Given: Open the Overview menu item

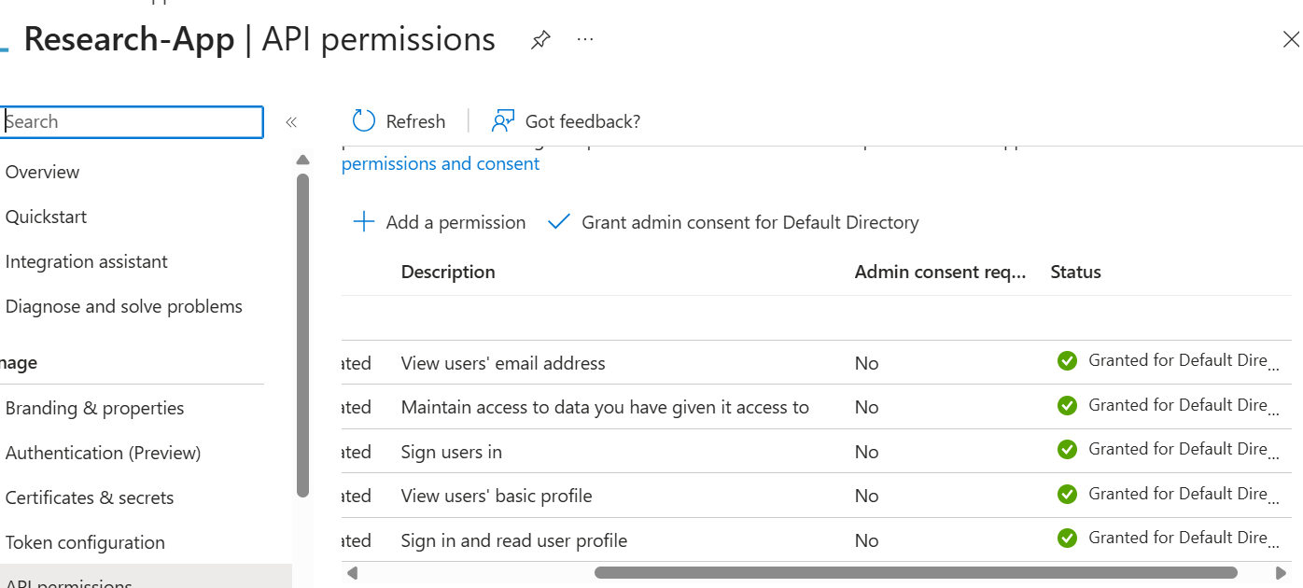Looking at the screenshot, I should pos(43,172).
